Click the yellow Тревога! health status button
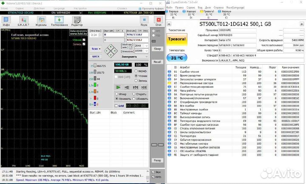The width and height of the screenshot is (306, 184). (177, 40)
